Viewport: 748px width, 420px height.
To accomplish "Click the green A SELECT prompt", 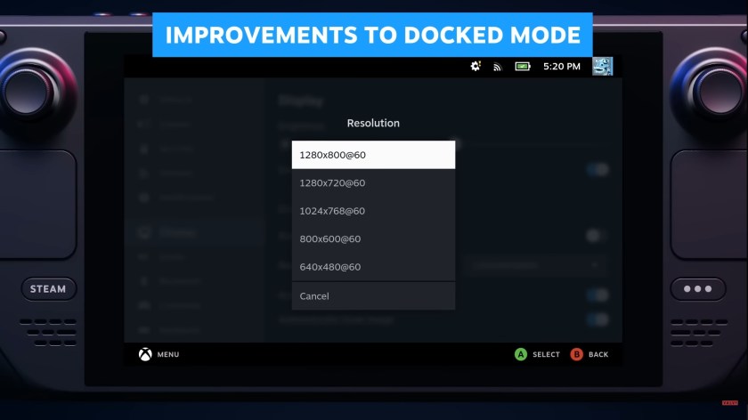I will coord(537,354).
